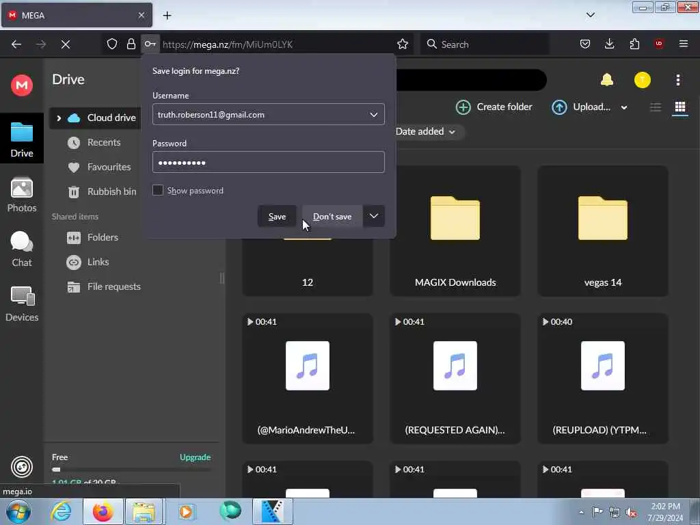Click the Firefox back arrow
The height and width of the screenshot is (525, 700).
click(x=16, y=44)
